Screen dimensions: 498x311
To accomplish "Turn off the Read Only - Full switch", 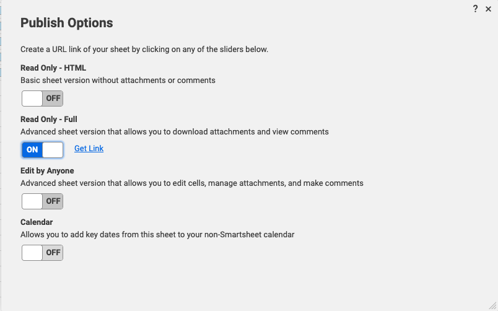I will coord(42,150).
